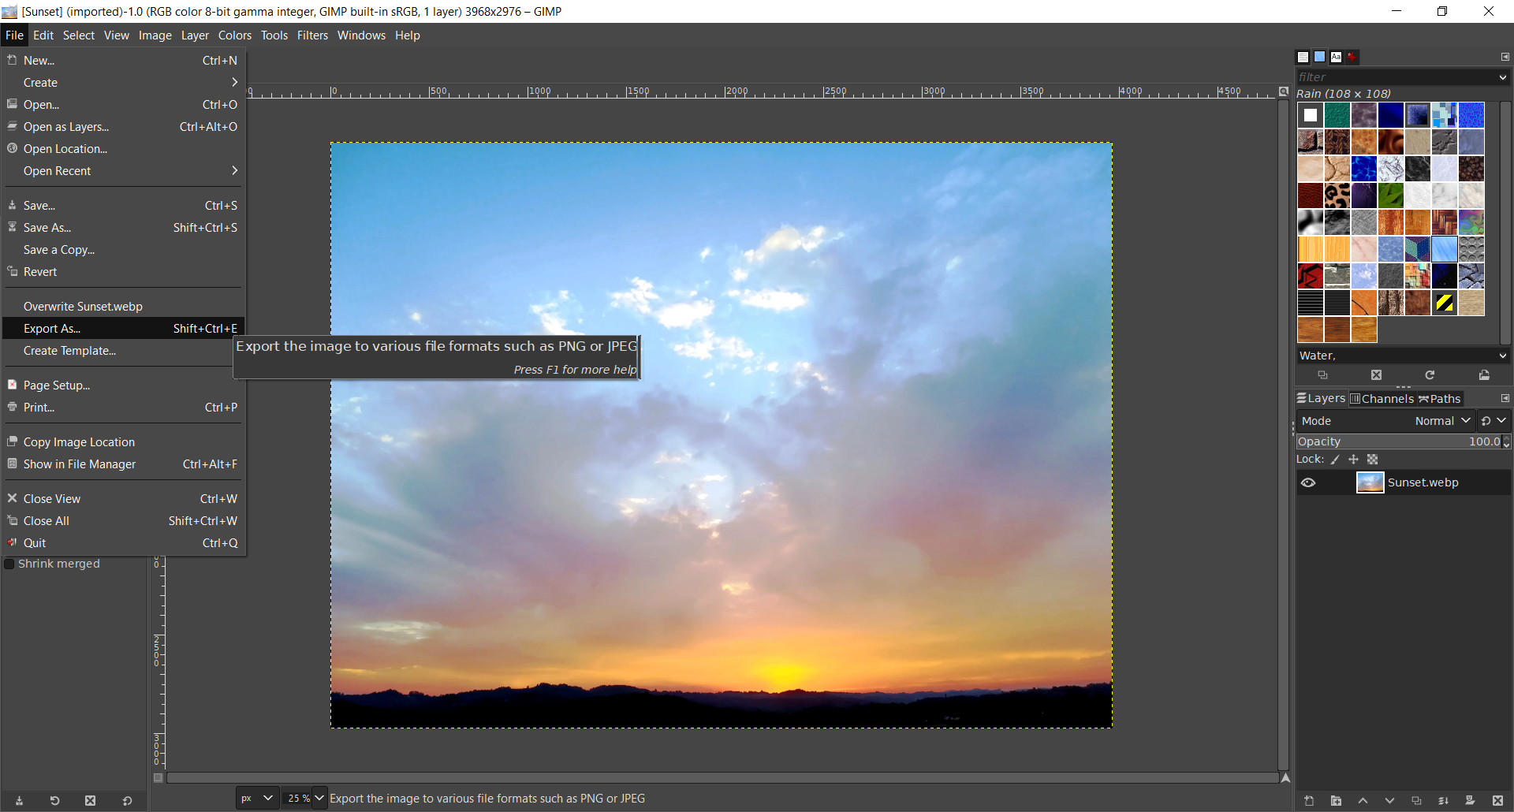
Task: Toggle the lock pixels brush icon
Action: (x=1335, y=460)
